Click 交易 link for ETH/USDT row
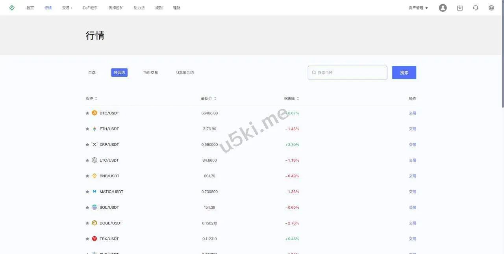The width and height of the screenshot is (504, 254). click(412, 129)
